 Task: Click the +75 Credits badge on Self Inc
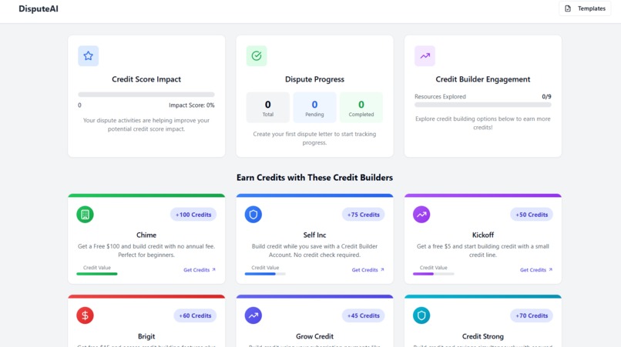pyautogui.click(x=363, y=215)
